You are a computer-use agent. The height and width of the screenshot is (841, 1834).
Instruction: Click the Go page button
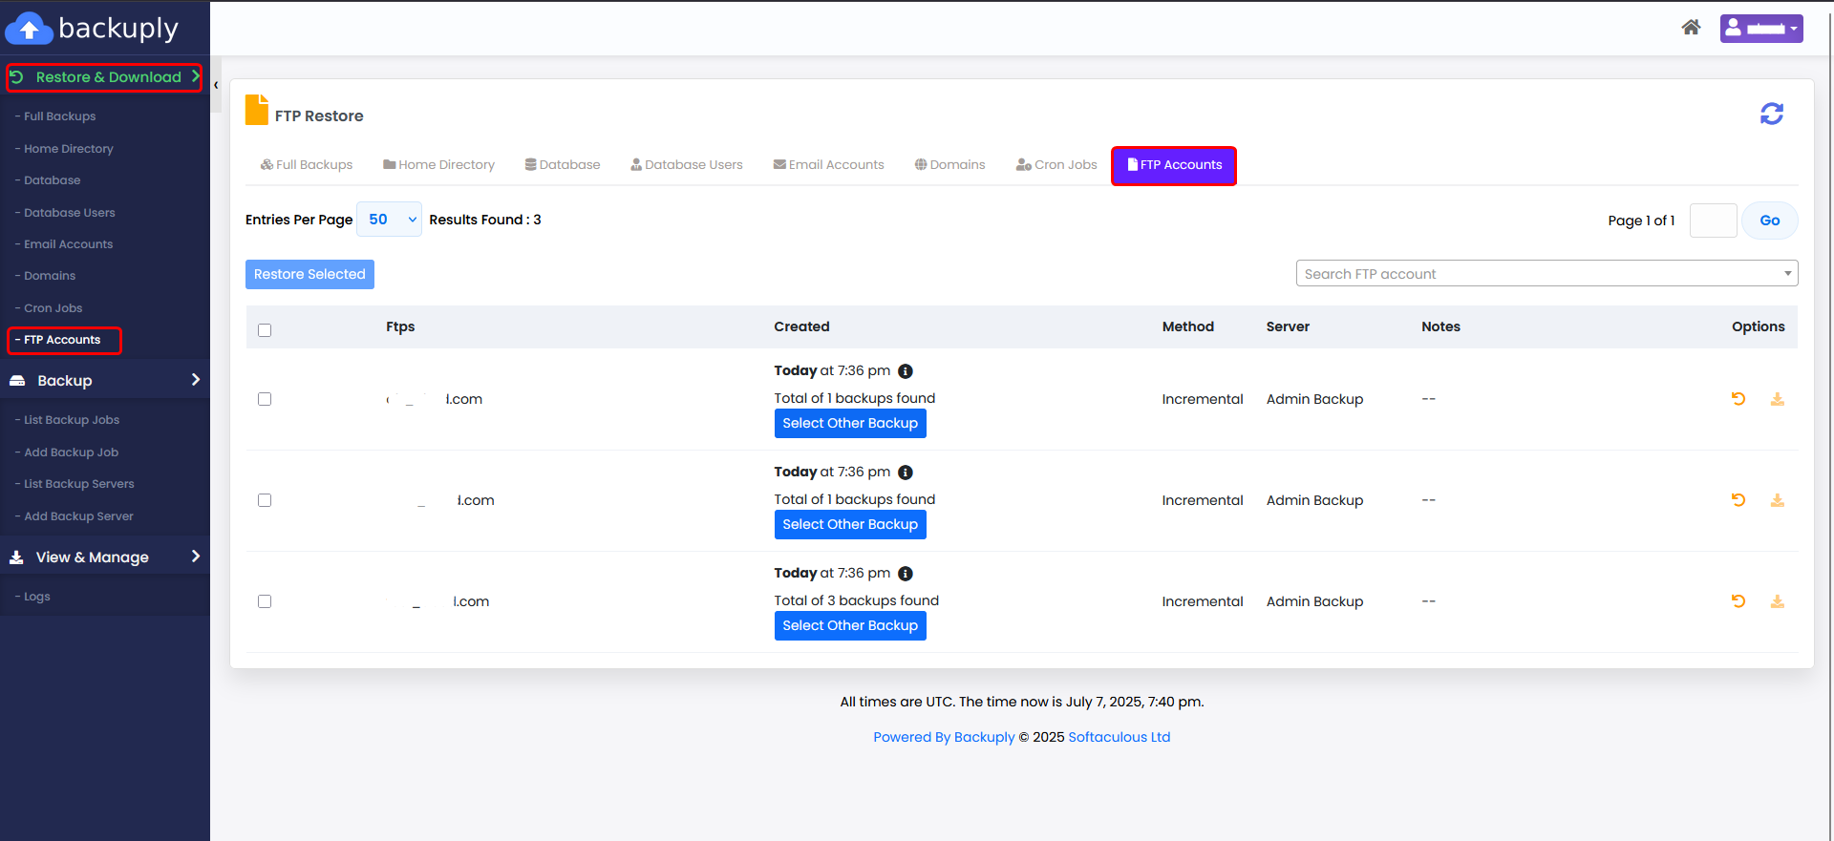1770,221
